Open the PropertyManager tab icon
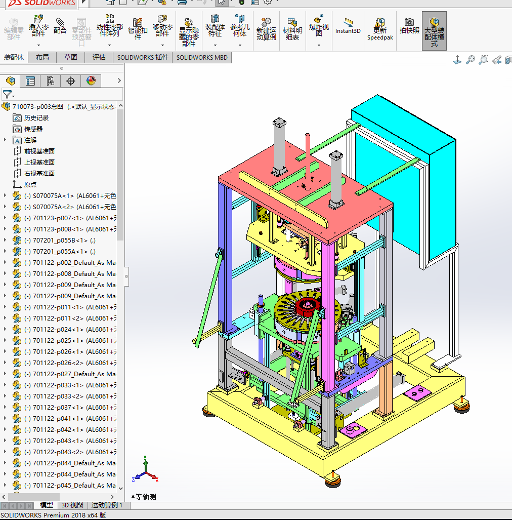Image resolution: width=512 pixels, height=520 pixels. (x=30, y=81)
